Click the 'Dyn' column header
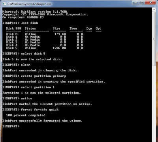Screen dimensions: 158x142 point(89,29)
